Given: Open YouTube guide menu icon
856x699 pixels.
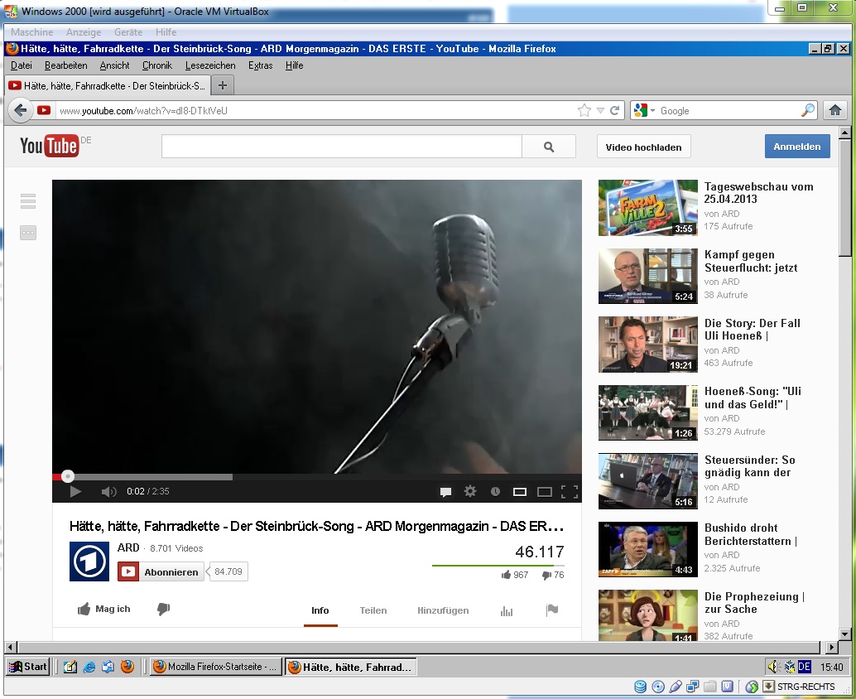Looking at the screenshot, I should (x=28, y=201).
